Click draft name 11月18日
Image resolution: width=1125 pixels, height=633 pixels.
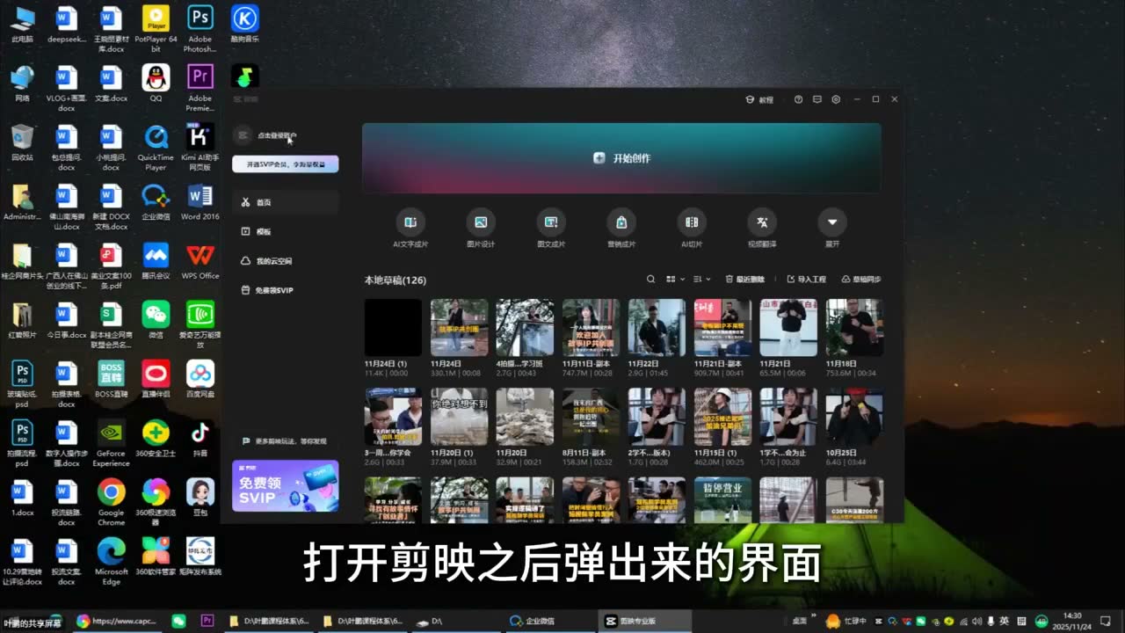[841, 363]
